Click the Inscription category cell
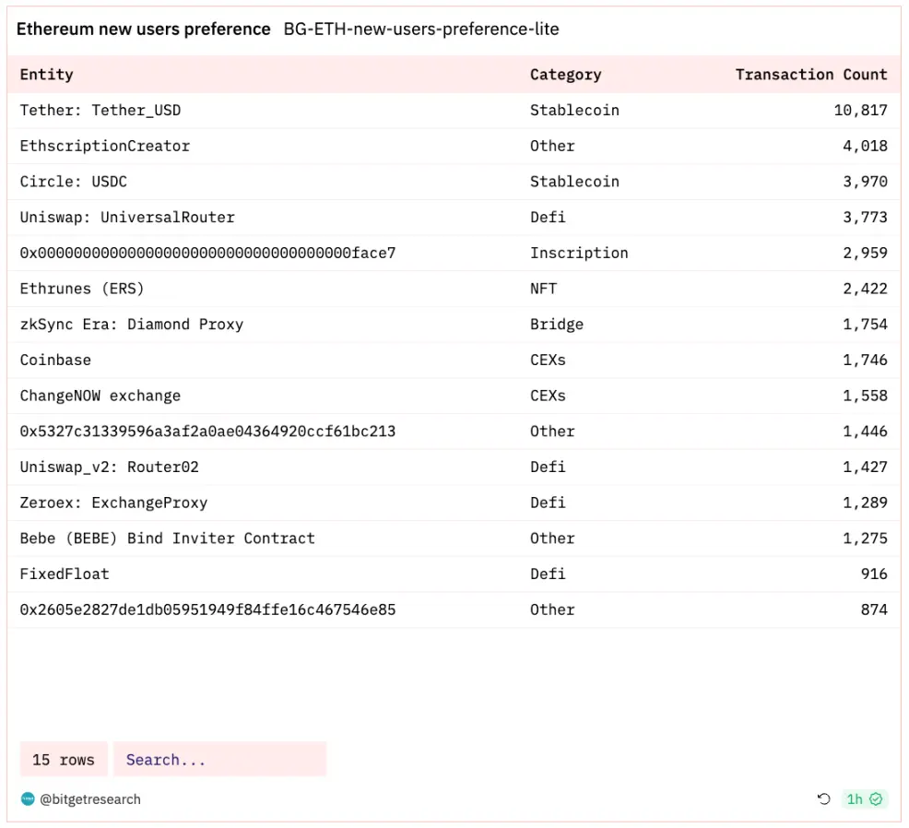This screenshot has height=828, width=909. point(579,253)
